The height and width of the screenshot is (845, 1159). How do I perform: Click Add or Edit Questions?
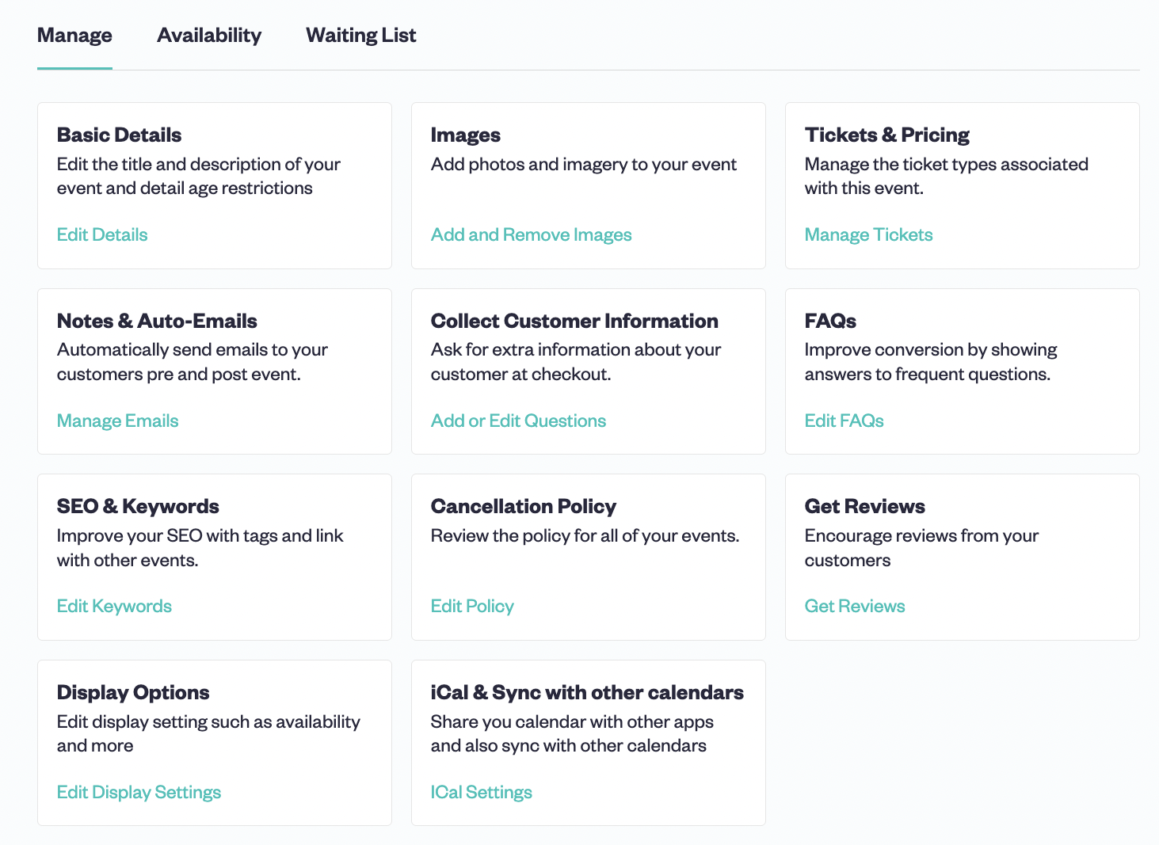[518, 421]
